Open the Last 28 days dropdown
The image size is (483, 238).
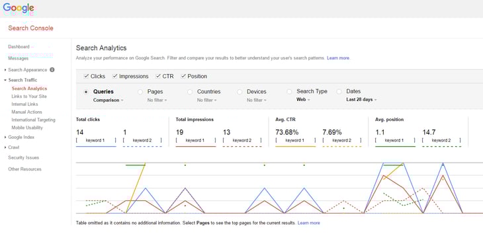coord(362,99)
